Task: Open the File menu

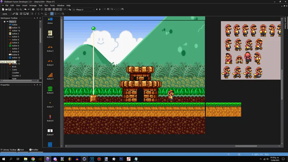Action: tap(7, 5)
